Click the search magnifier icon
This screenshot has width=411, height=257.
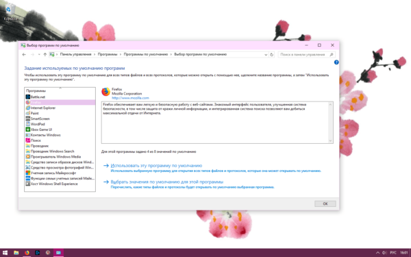tap(332, 55)
